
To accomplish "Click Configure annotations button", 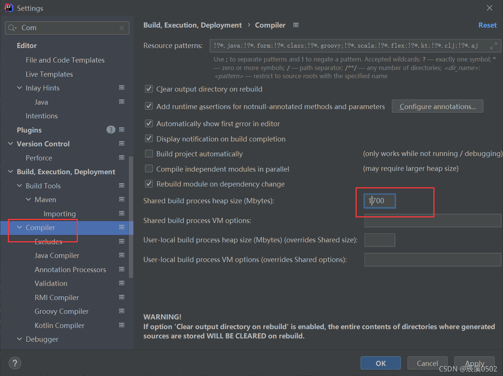I will click(x=437, y=106).
